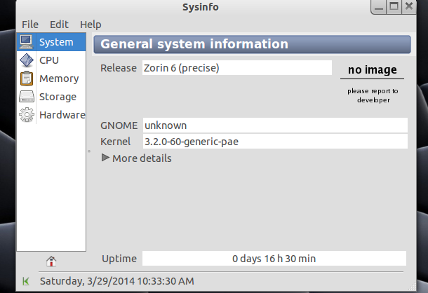Open the File menu
428x293 pixels.
(x=30, y=25)
